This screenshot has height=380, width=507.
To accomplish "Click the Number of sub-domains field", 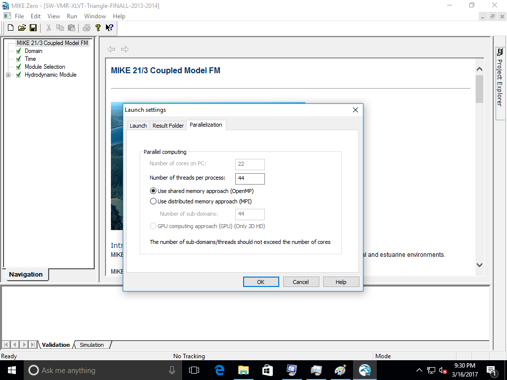I will (x=250, y=214).
